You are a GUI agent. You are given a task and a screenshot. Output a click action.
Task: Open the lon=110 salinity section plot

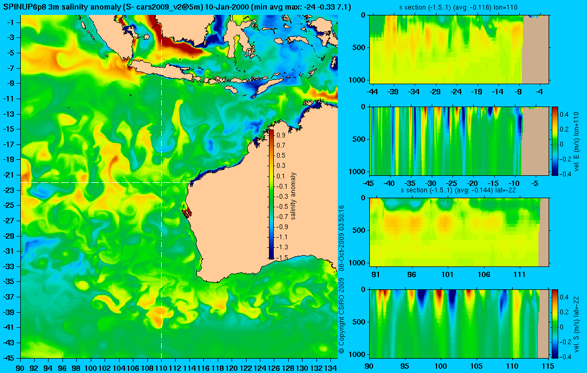click(x=459, y=49)
